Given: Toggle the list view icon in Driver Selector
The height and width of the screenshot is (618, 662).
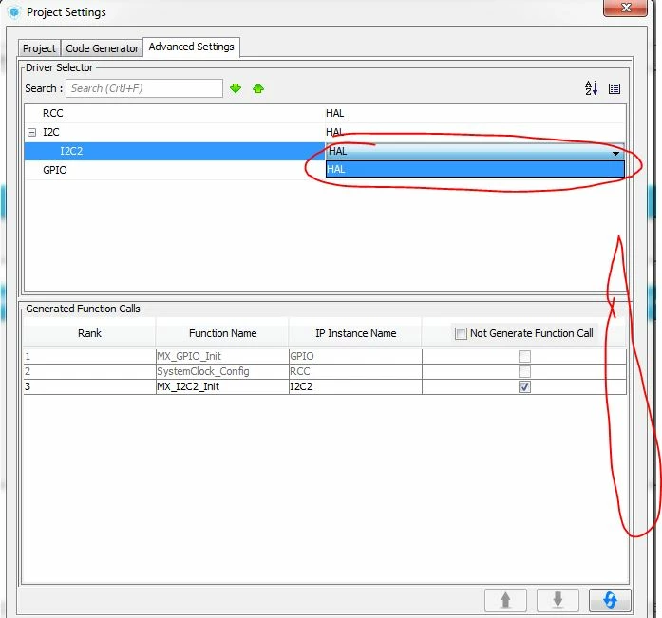Looking at the screenshot, I should tap(615, 88).
